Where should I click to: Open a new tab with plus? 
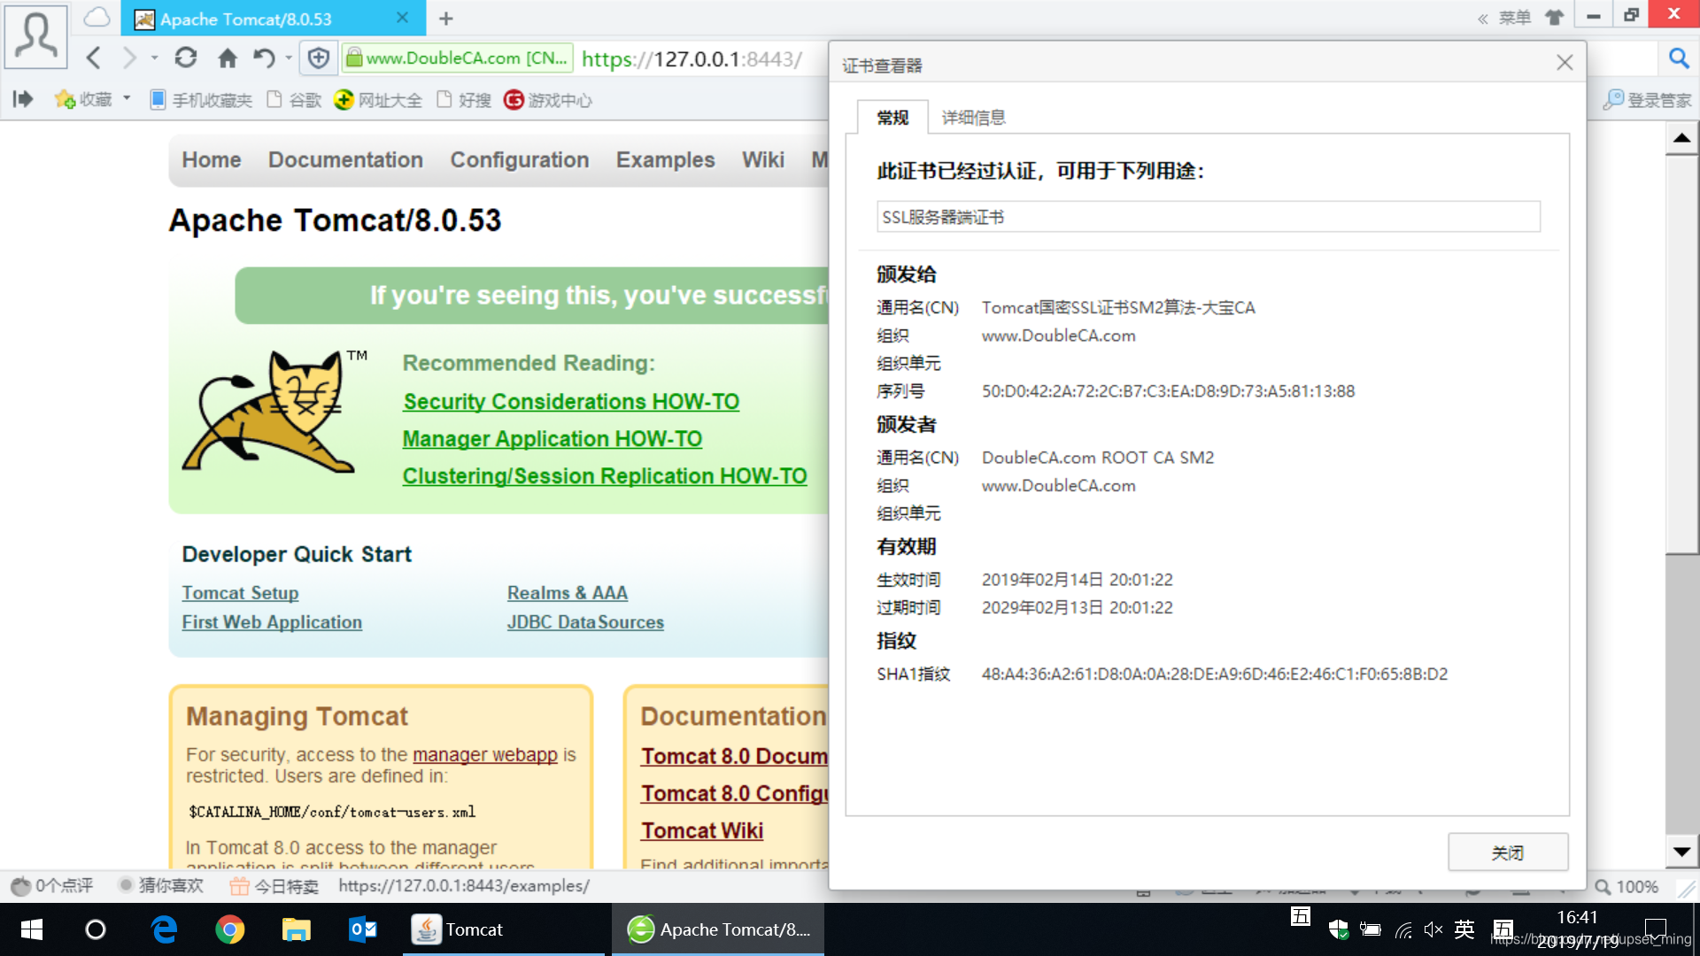coord(446,19)
